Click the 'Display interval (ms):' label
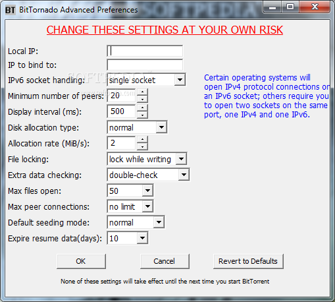The width and height of the screenshot is (335, 302). pos(45,112)
